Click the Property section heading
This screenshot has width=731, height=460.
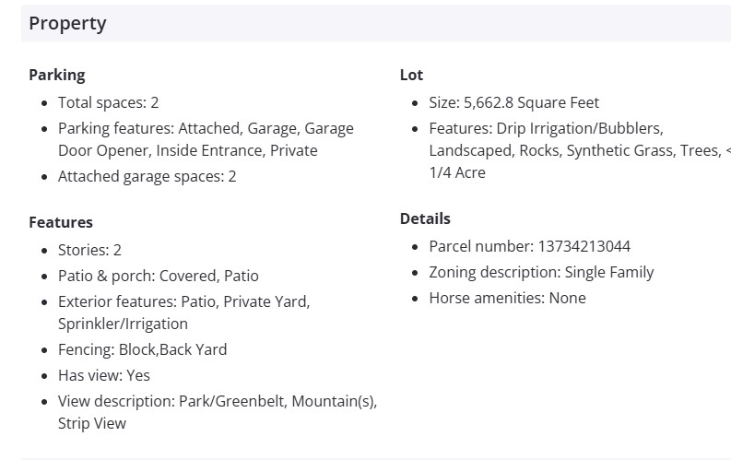coord(67,24)
